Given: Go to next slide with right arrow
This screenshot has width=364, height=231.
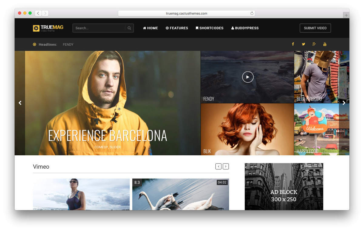Looking at the screenshot, I should pos(344,103).
